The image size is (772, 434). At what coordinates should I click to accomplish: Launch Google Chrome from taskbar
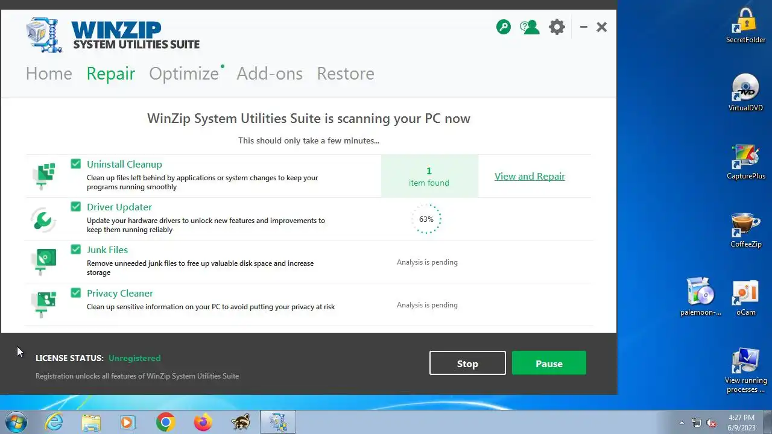(165, 422)
